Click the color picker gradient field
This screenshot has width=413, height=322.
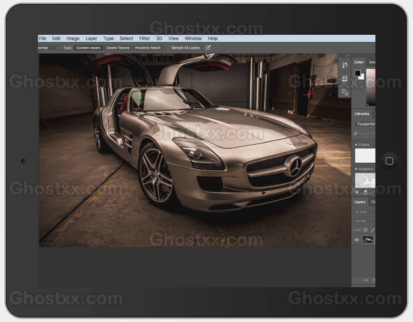pyautogui.click(x=371, y=87)
